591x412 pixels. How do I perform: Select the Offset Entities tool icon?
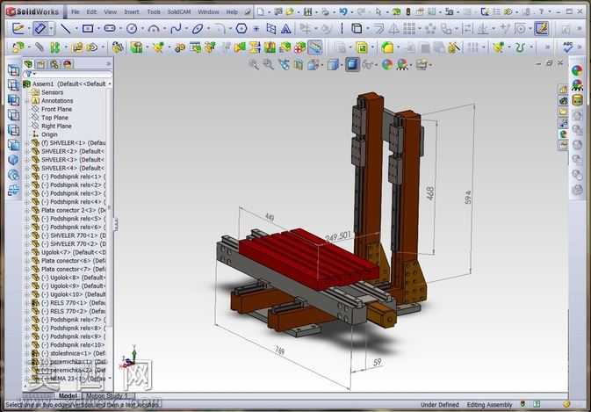point(378,29)
